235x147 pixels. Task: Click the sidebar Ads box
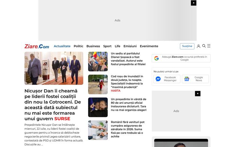176,111
